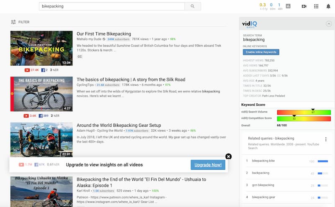Click 31.6K subscribers badge
Viewport: 335px width, 207px height.
click(x=108, y=85)
